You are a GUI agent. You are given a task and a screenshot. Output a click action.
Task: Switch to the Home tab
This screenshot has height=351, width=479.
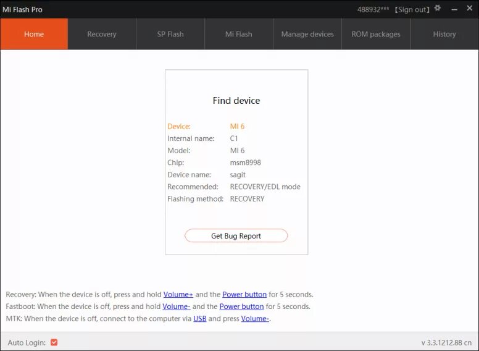(34, 34)
